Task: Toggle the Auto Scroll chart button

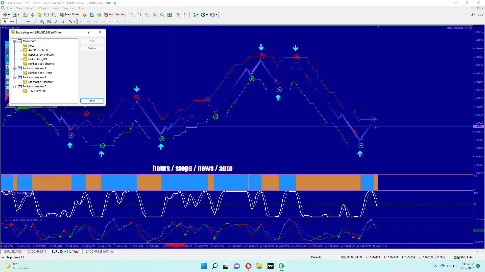Action: [178, 15]
